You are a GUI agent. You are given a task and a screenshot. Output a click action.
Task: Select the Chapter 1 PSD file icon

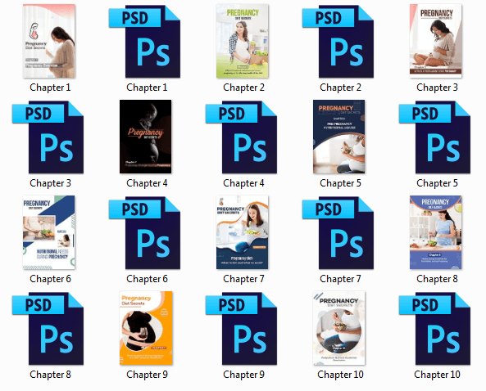coord(145,41)
